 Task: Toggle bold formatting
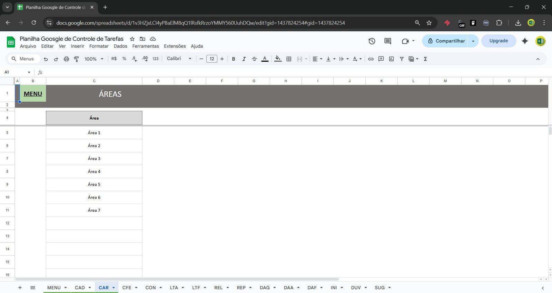point(234,59)
